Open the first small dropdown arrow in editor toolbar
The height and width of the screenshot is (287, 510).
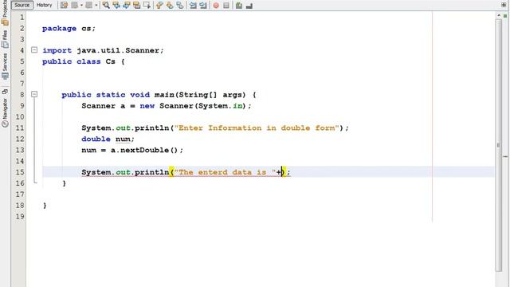coord(81,6)
